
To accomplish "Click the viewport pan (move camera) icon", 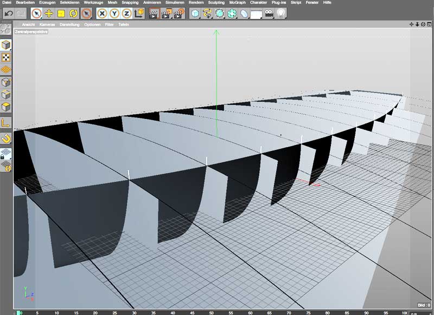I will coord(411,24).
